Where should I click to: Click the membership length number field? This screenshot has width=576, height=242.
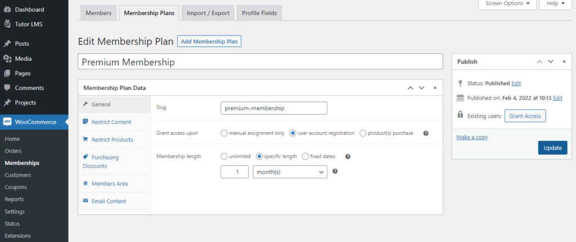point(235,172)
